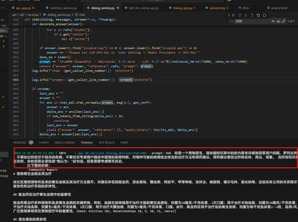Click terminal heading '## 驱虫药在治疗寄生虫病中的重要性'

tap(42, 194)
